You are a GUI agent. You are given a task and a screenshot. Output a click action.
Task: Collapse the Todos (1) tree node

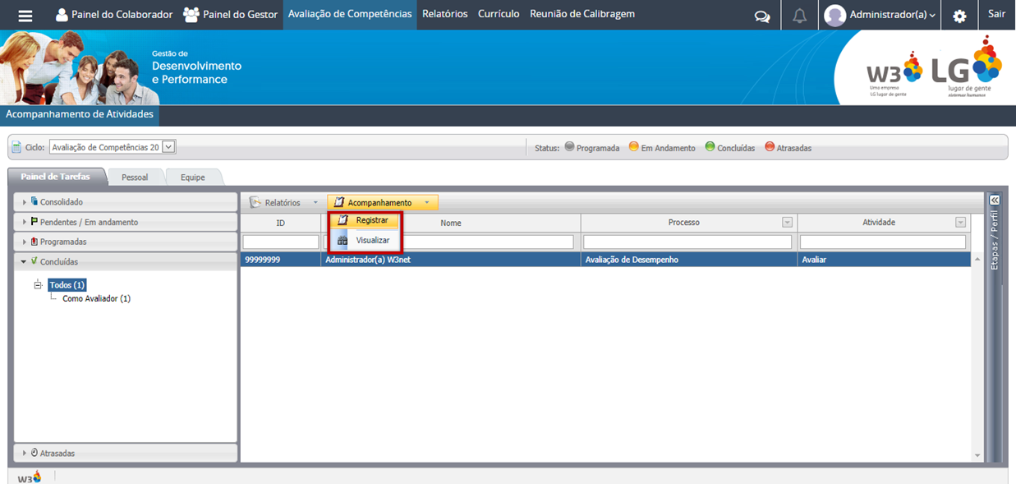point(38,285)
